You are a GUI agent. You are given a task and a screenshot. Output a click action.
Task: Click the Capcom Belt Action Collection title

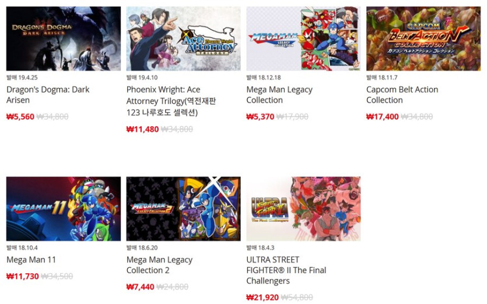[402, 95]
